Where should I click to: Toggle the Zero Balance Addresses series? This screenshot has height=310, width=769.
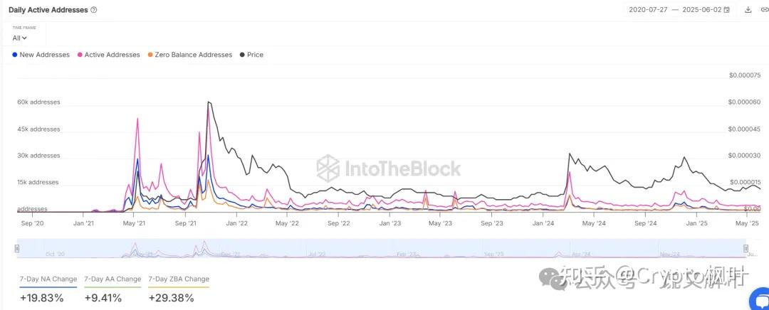tap(193, 55)
